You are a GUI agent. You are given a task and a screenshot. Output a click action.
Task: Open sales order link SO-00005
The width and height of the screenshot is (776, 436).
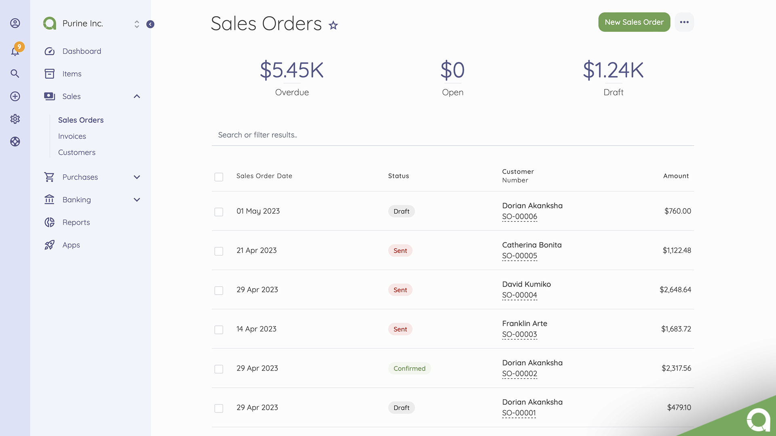pyautogui.click(x=519, y=256)
